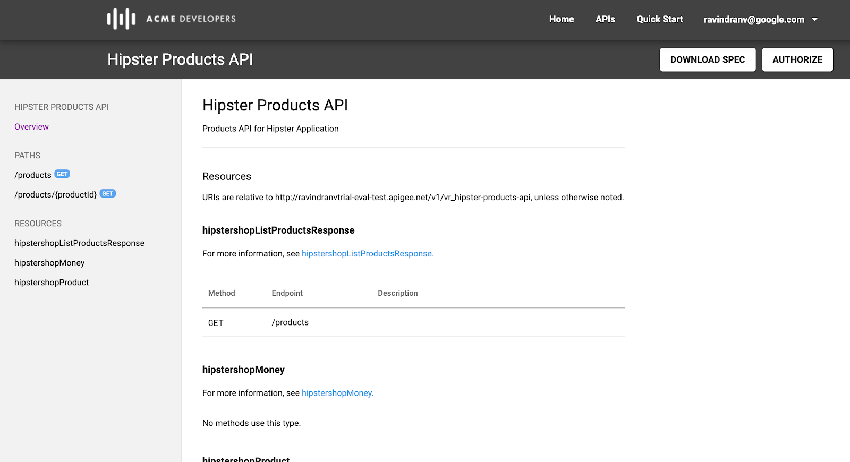Click the ACME Developers waveform logo icon
Screen dimensions: 850x462
click(121, 19)
